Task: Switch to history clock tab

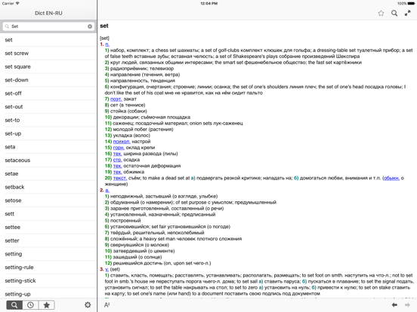Action: [x=30, y=304]
